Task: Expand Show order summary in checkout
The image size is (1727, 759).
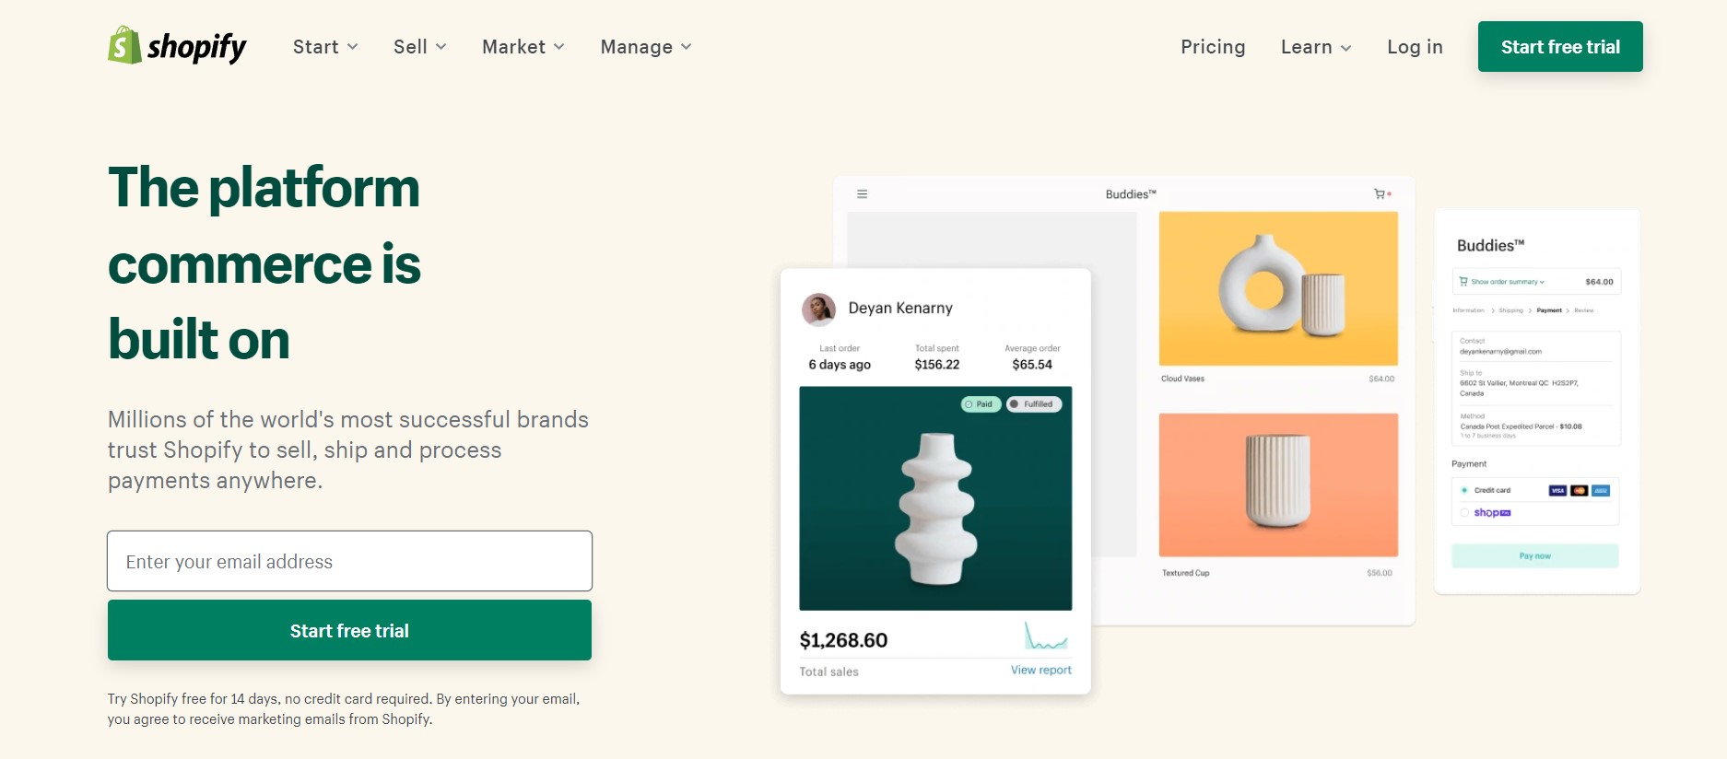Action: coord(1507,282)
